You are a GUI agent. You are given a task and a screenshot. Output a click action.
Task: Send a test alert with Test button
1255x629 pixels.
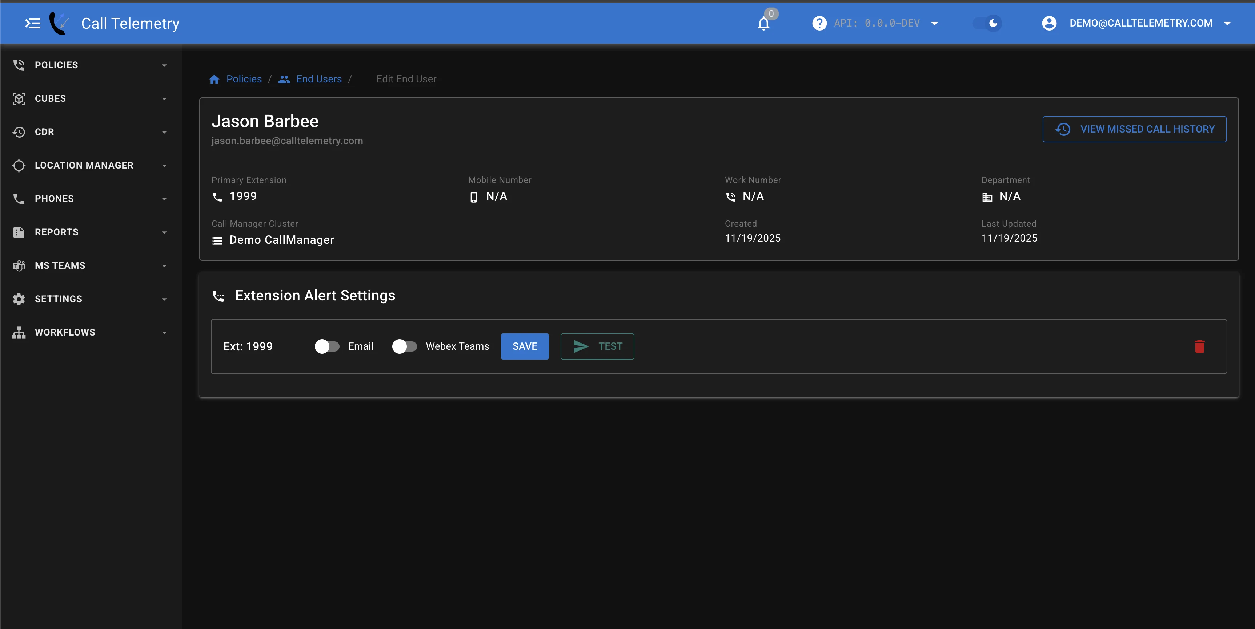tap(597, 346)
